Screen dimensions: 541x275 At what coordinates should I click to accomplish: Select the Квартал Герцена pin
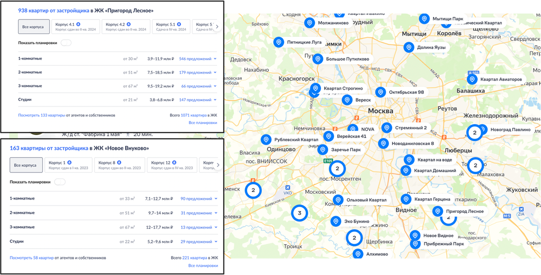[406, 199]
